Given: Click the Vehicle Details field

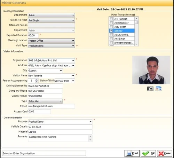Looking at the screenshot, I should [60, 127].
